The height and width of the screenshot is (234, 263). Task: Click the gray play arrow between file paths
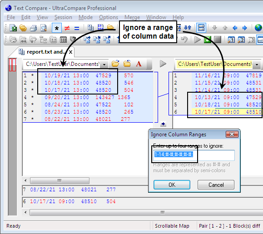163,64
